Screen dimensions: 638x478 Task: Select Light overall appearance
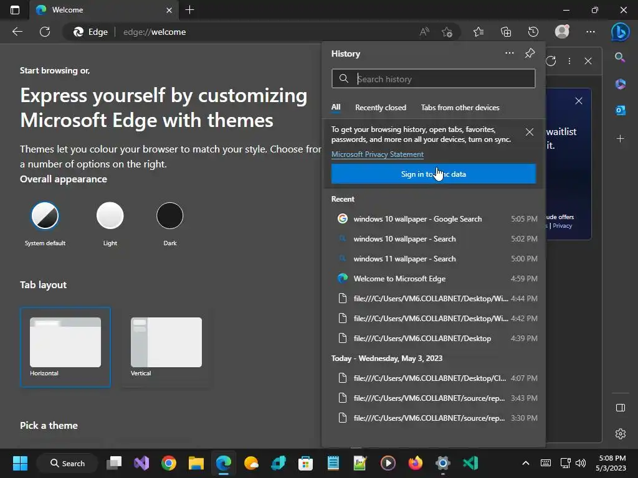point(110,215)
